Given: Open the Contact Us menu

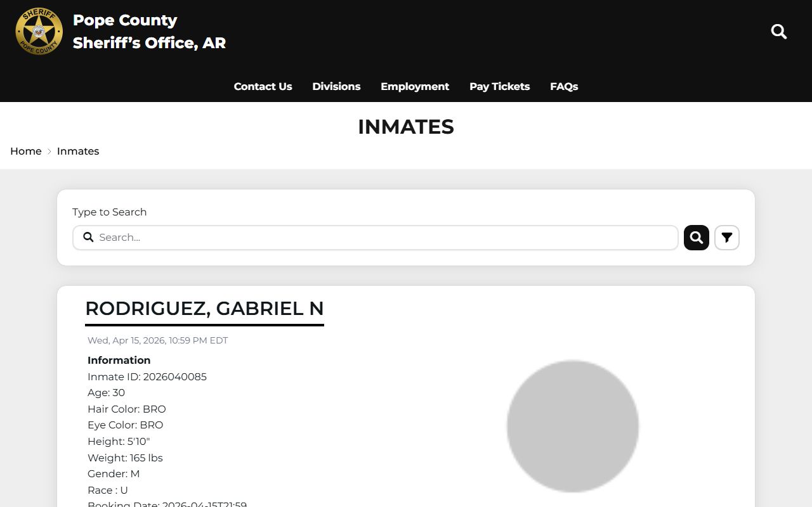Looking at the screenshot, I should click(x=263, y=87).
